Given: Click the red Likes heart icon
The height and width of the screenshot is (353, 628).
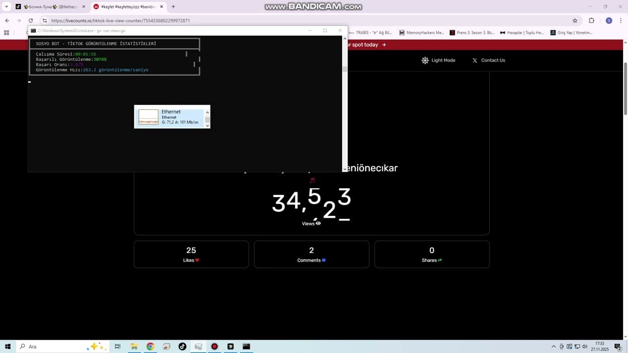Looking at the screenshot, I should click(x=197, y=260).
